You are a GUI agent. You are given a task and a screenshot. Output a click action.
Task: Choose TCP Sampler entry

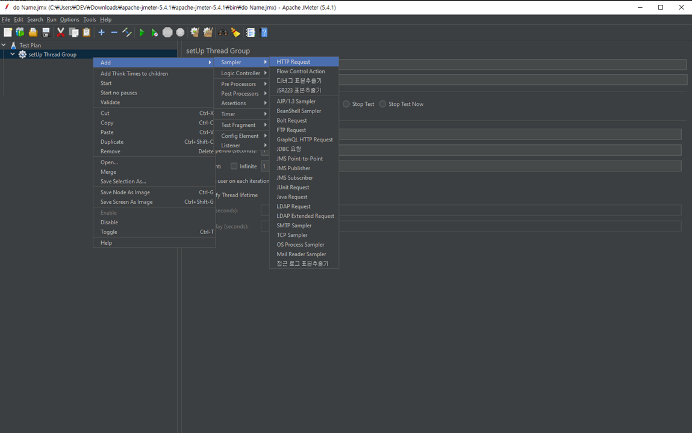click(x=304, y=235)
